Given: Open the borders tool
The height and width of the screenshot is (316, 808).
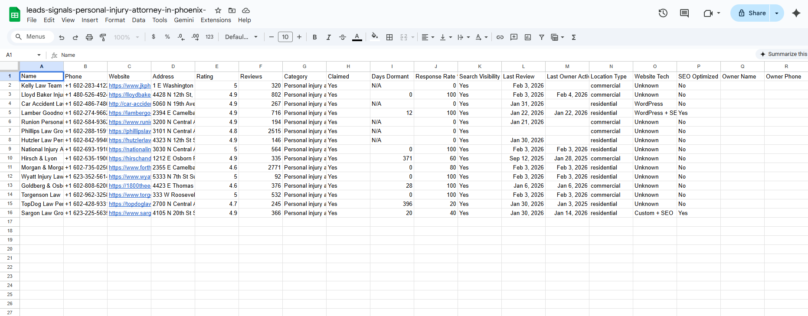Looking at the screenshot, I should [x=389, y=37].
